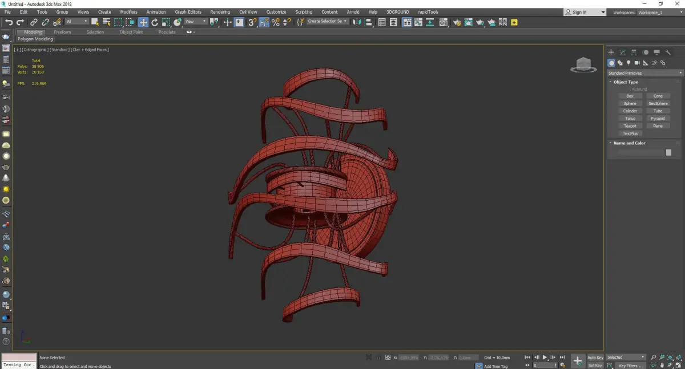Image resolution: width=685 pixels, height=369 pixels.
Task: Switch to Lights category in Create panel
Action: click(x=628, y=63)
